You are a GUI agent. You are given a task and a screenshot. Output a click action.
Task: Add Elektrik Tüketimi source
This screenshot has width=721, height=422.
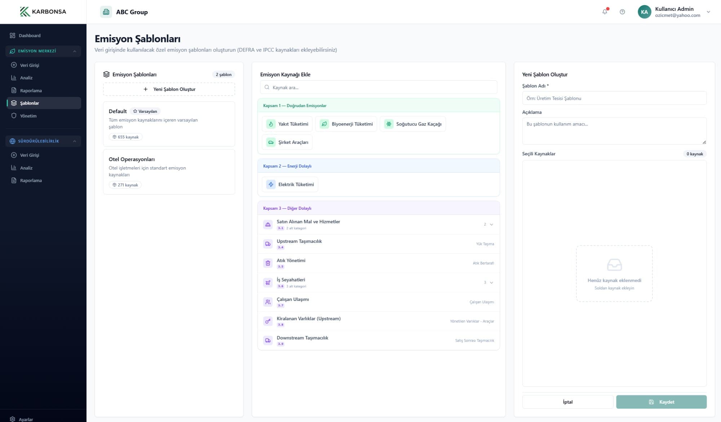(x=290, y=185)
